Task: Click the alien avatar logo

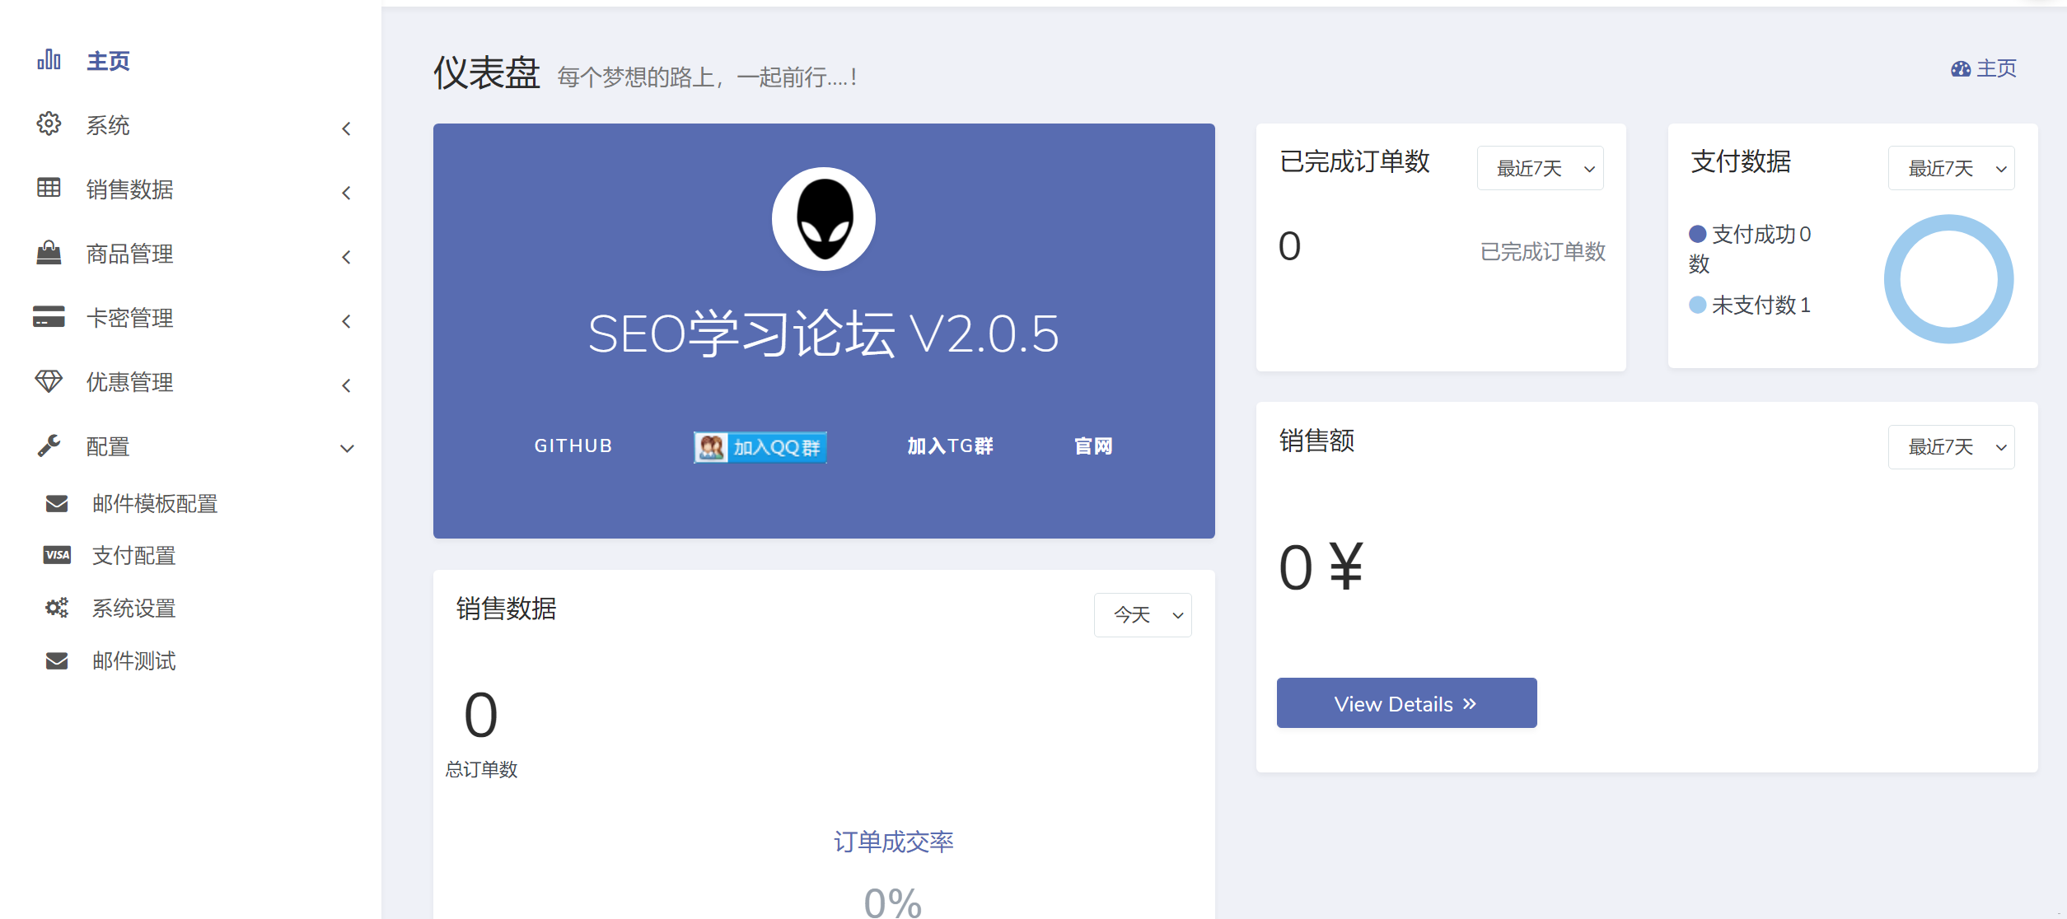Action: click(x=823, y=219)
